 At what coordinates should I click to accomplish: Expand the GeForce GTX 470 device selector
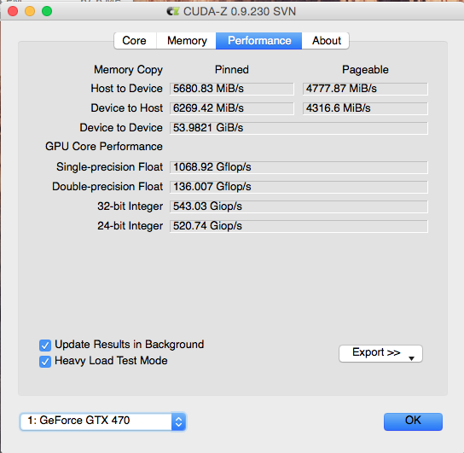[x=103, y=421]
